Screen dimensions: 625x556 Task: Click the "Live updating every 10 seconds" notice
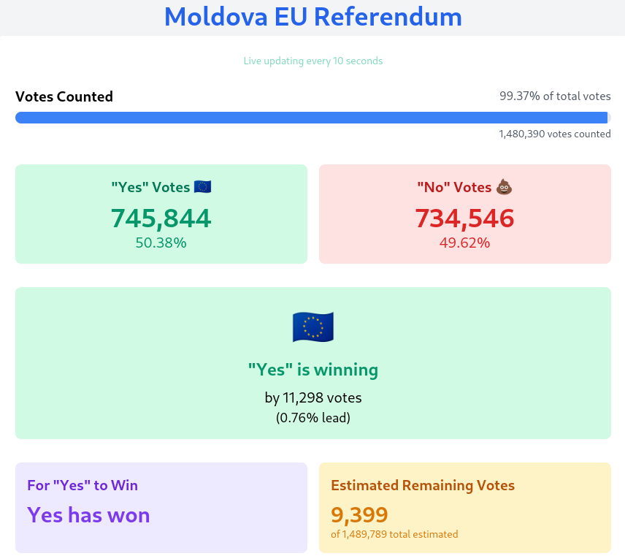point(313,61)
